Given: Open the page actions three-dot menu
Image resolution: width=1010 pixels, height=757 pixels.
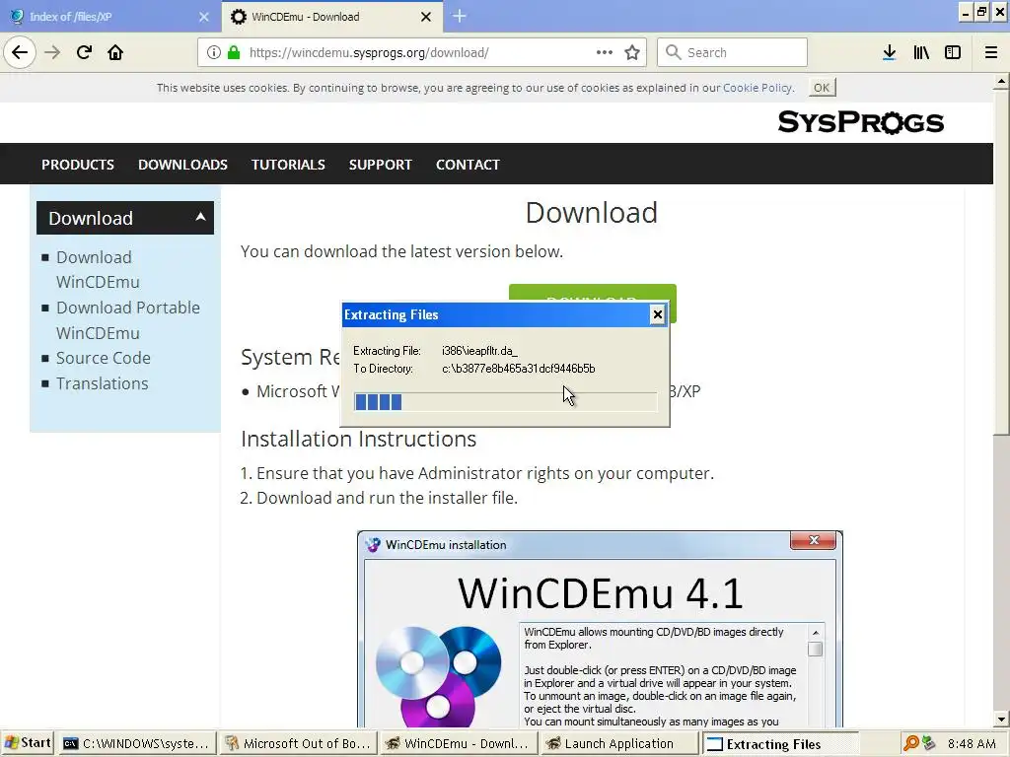Looking at the screenshot, I should [x=605, y=52].
